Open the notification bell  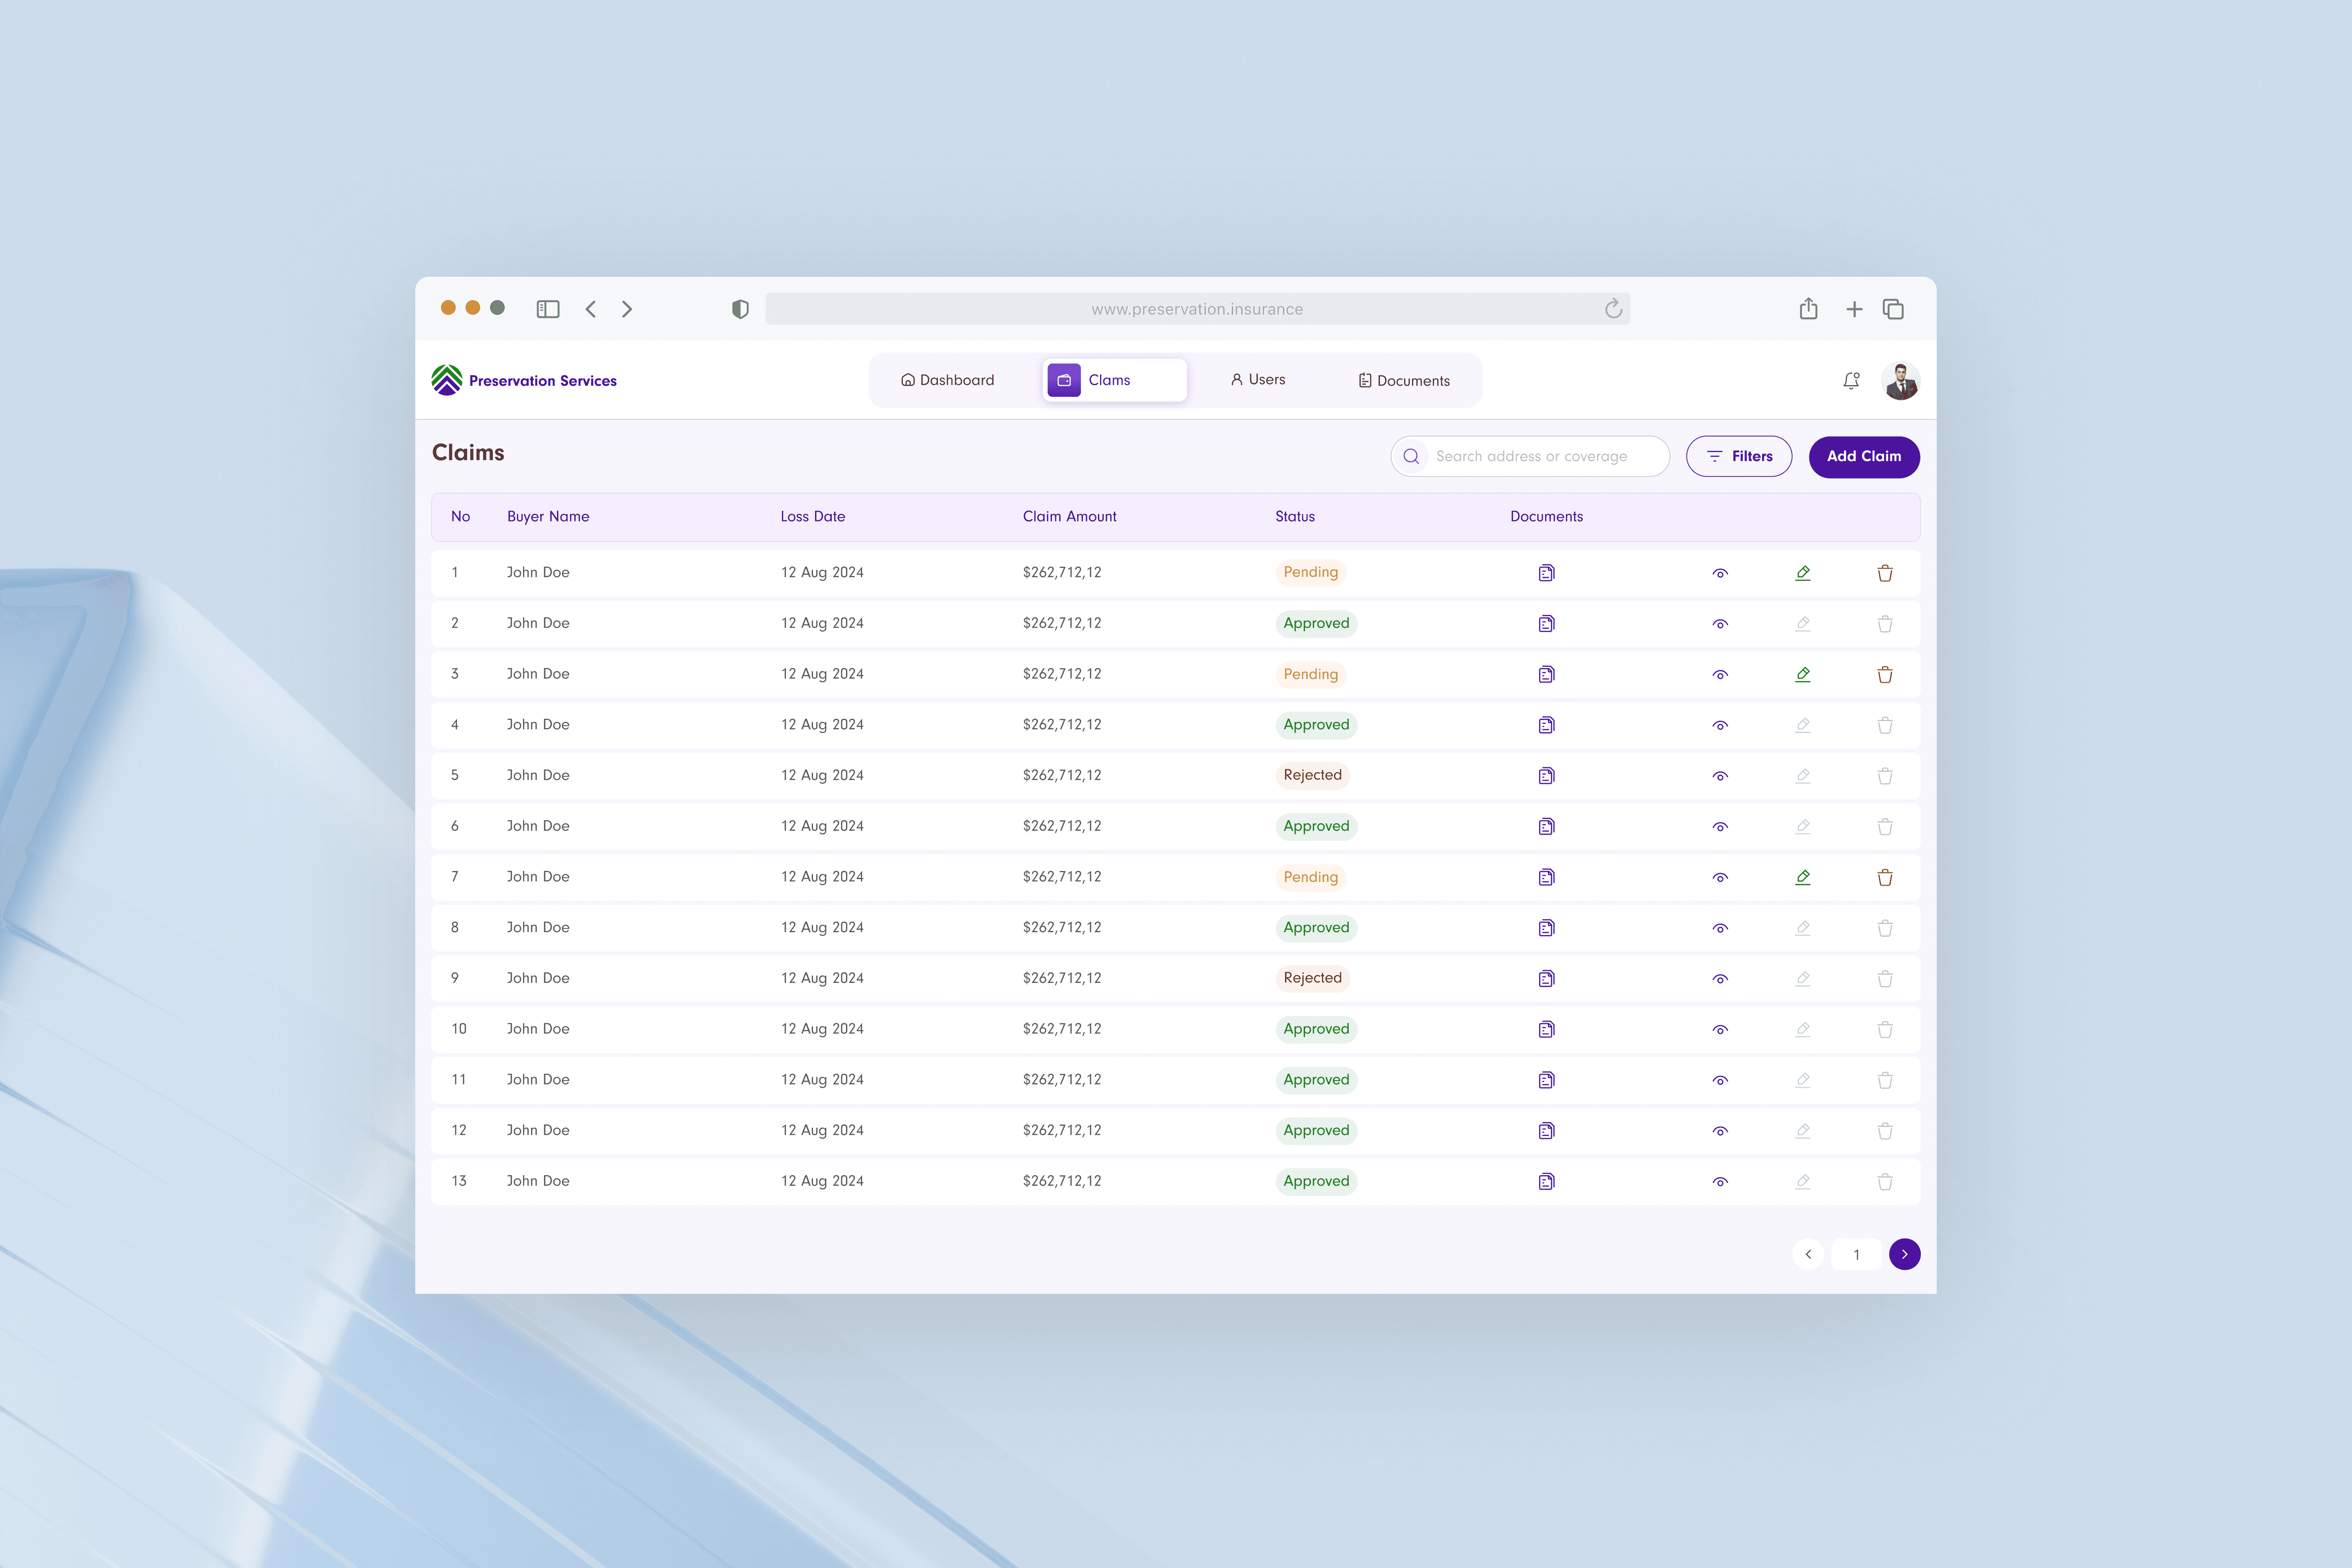point(1851,380)
